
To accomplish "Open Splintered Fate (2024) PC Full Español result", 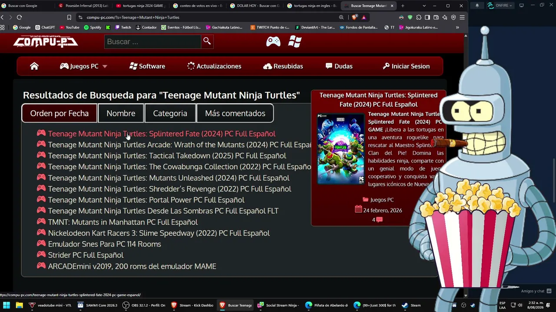I will coord(162,134).
